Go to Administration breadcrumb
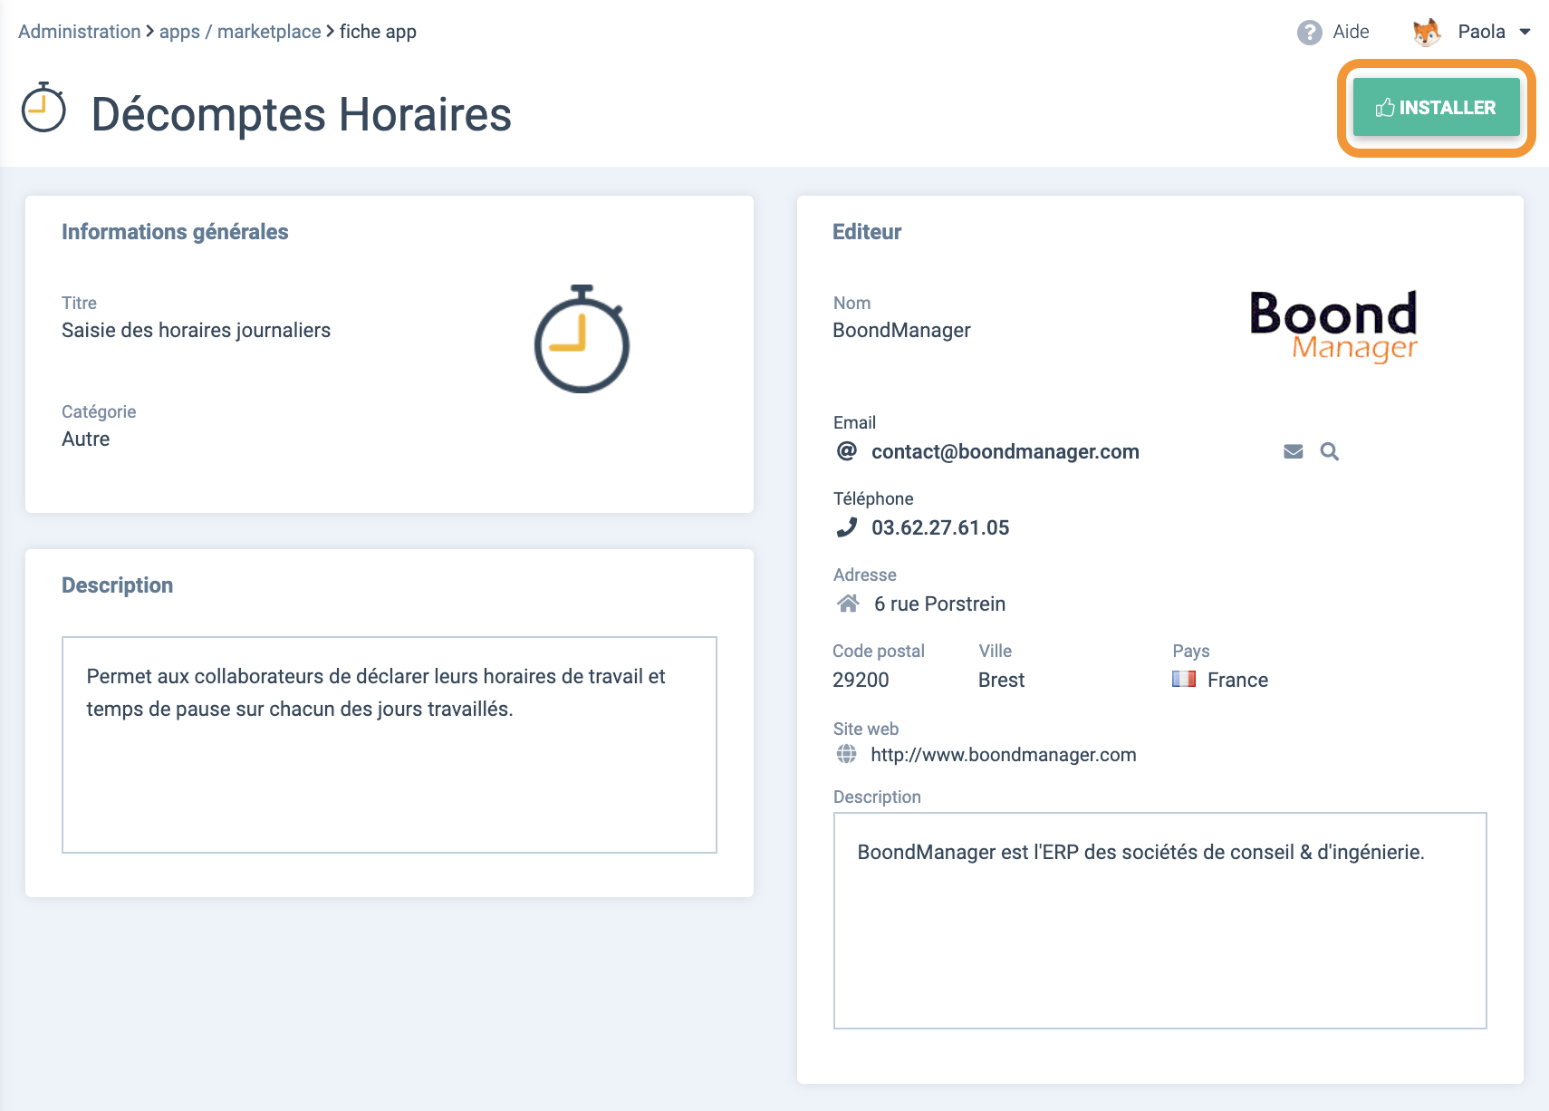Image resolution: width=1549 pixels, height=1111 pixels. [x=79, y=32]
